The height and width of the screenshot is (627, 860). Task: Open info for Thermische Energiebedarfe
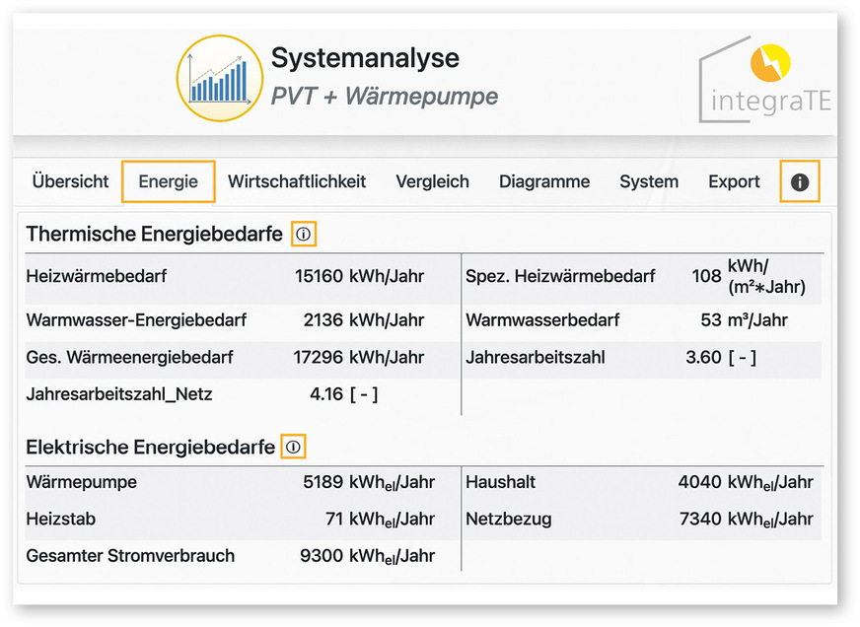pos(302,234)
